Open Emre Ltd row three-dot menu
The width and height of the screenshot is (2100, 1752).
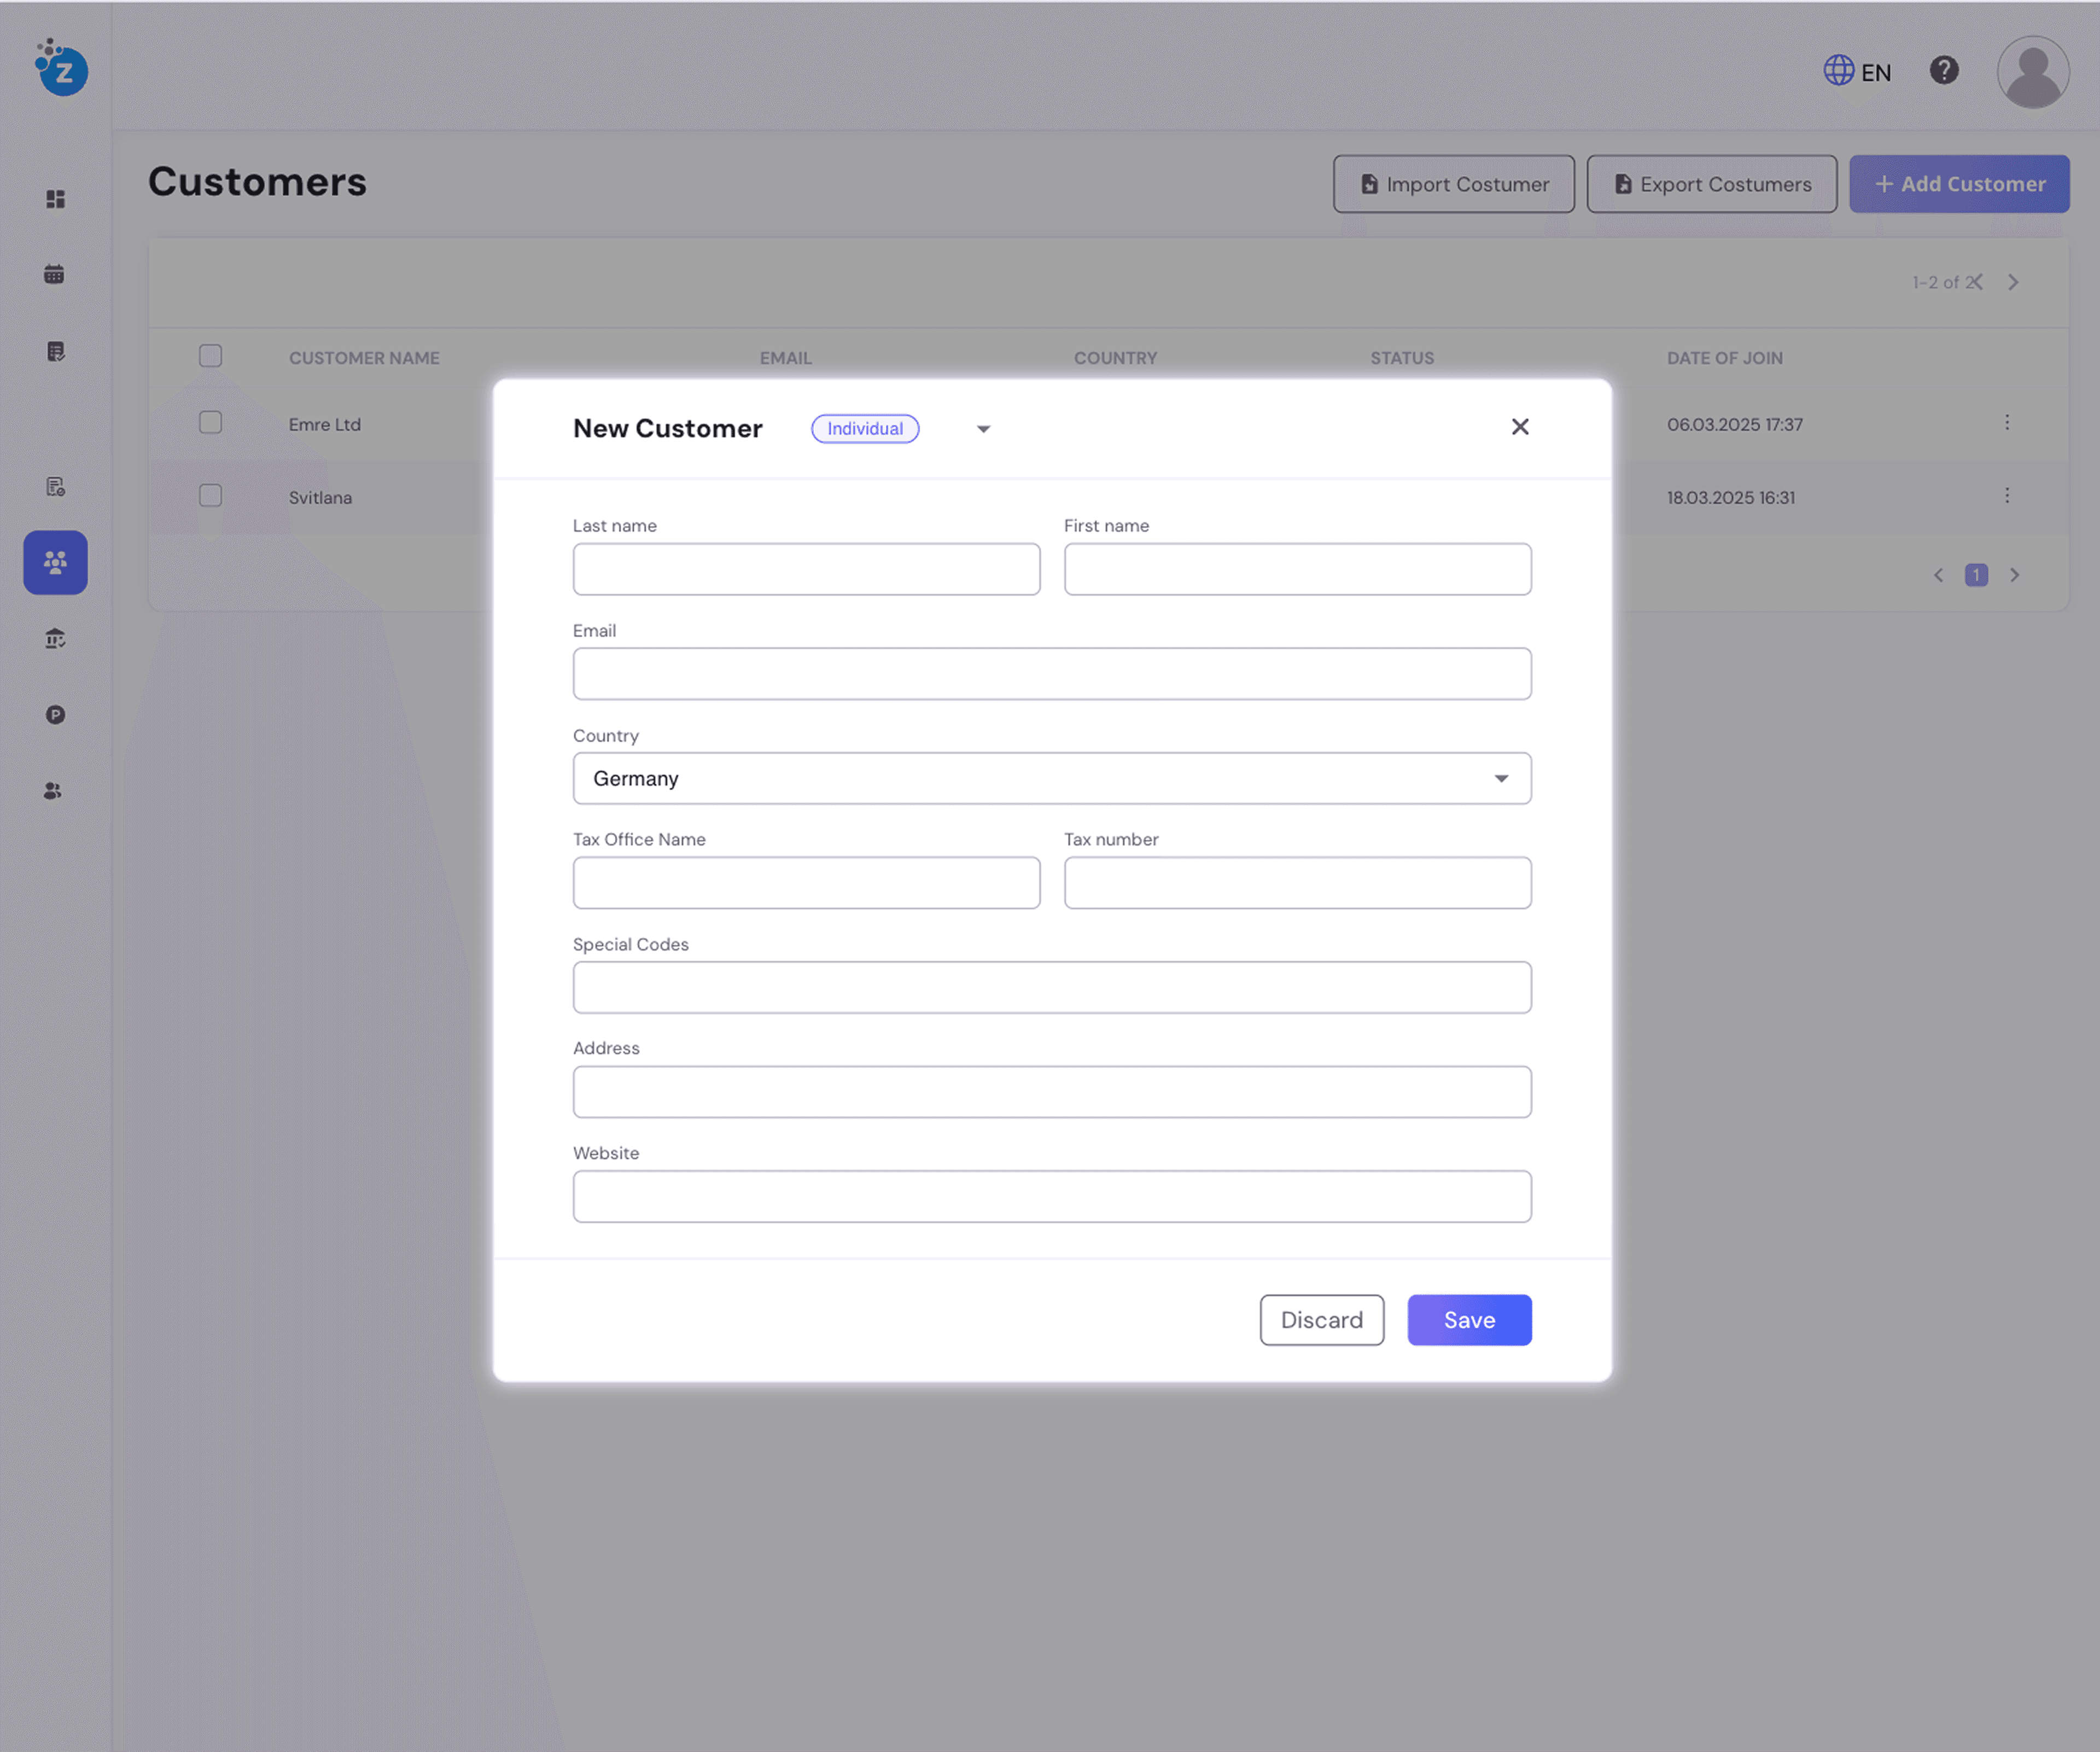click(x=2006, y=423)
